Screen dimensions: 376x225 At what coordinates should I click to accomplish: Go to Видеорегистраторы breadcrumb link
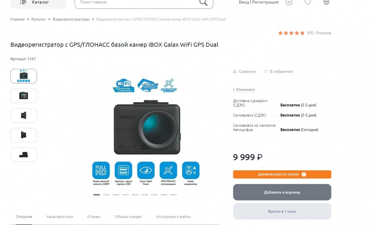(x=71, y=19)
